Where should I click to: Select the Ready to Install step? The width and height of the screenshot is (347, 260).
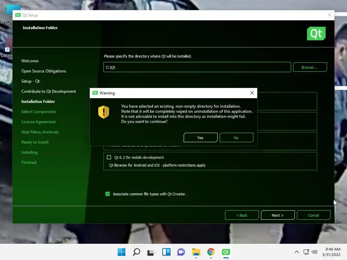tap(35, 142)
